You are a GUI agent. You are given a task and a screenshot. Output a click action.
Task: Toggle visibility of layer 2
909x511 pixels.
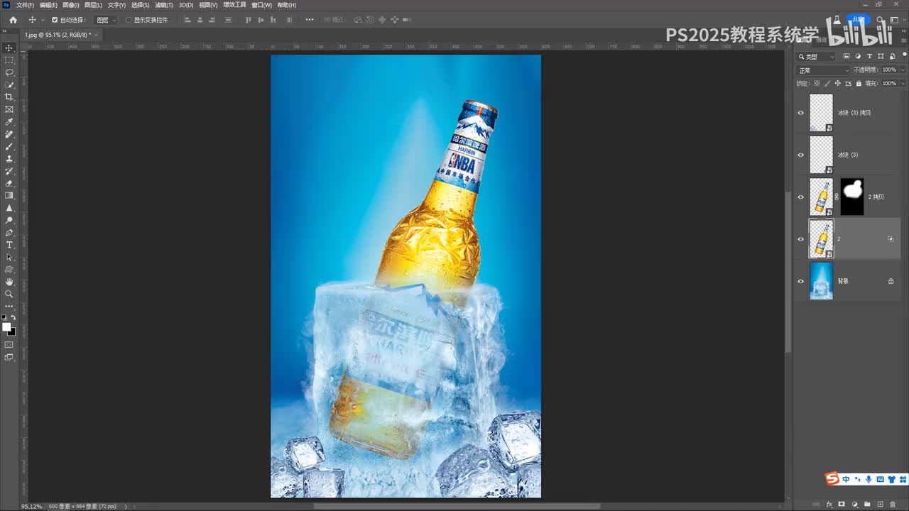coord(801,239)
